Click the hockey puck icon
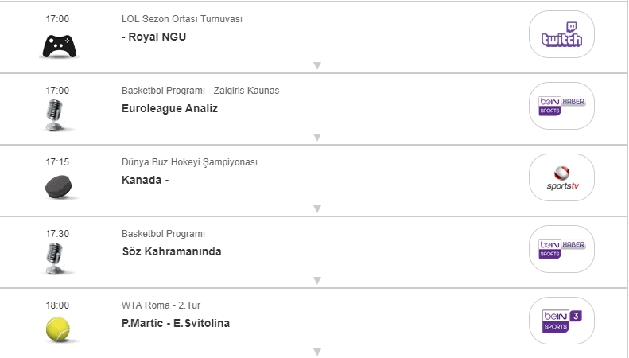Image resolution: width=629 pixels, height=358 pixels. click(x=58, y=187)
